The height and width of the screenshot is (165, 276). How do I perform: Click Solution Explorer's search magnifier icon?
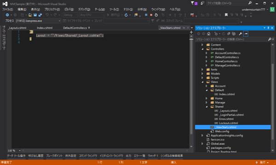270,39
